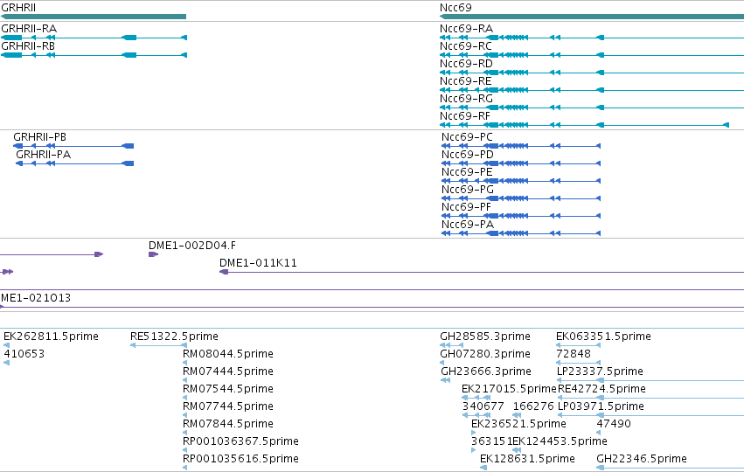Select the RP001035616.5prime EST label

click(240, 460)
